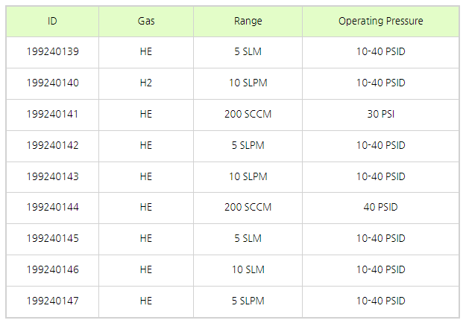Click the 10 SLM range cell
466x323 pixels.
(x=248, y=270)
